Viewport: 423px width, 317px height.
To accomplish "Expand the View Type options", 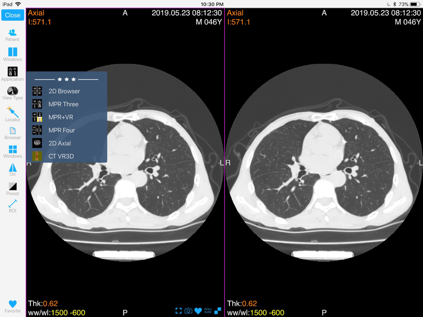I will pos(12,93).
